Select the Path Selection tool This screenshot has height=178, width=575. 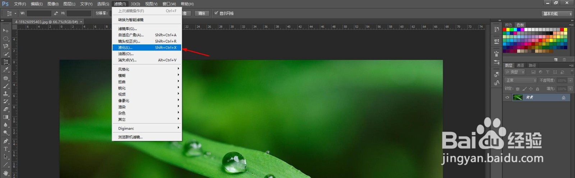click(x=6, y=157)
